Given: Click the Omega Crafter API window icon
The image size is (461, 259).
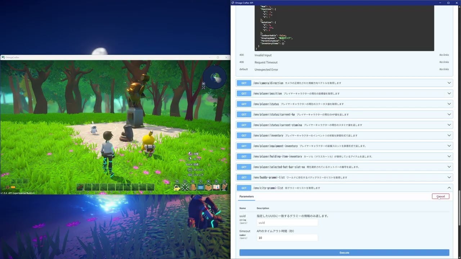Looking at the screenshot, I should pos(233,3).
